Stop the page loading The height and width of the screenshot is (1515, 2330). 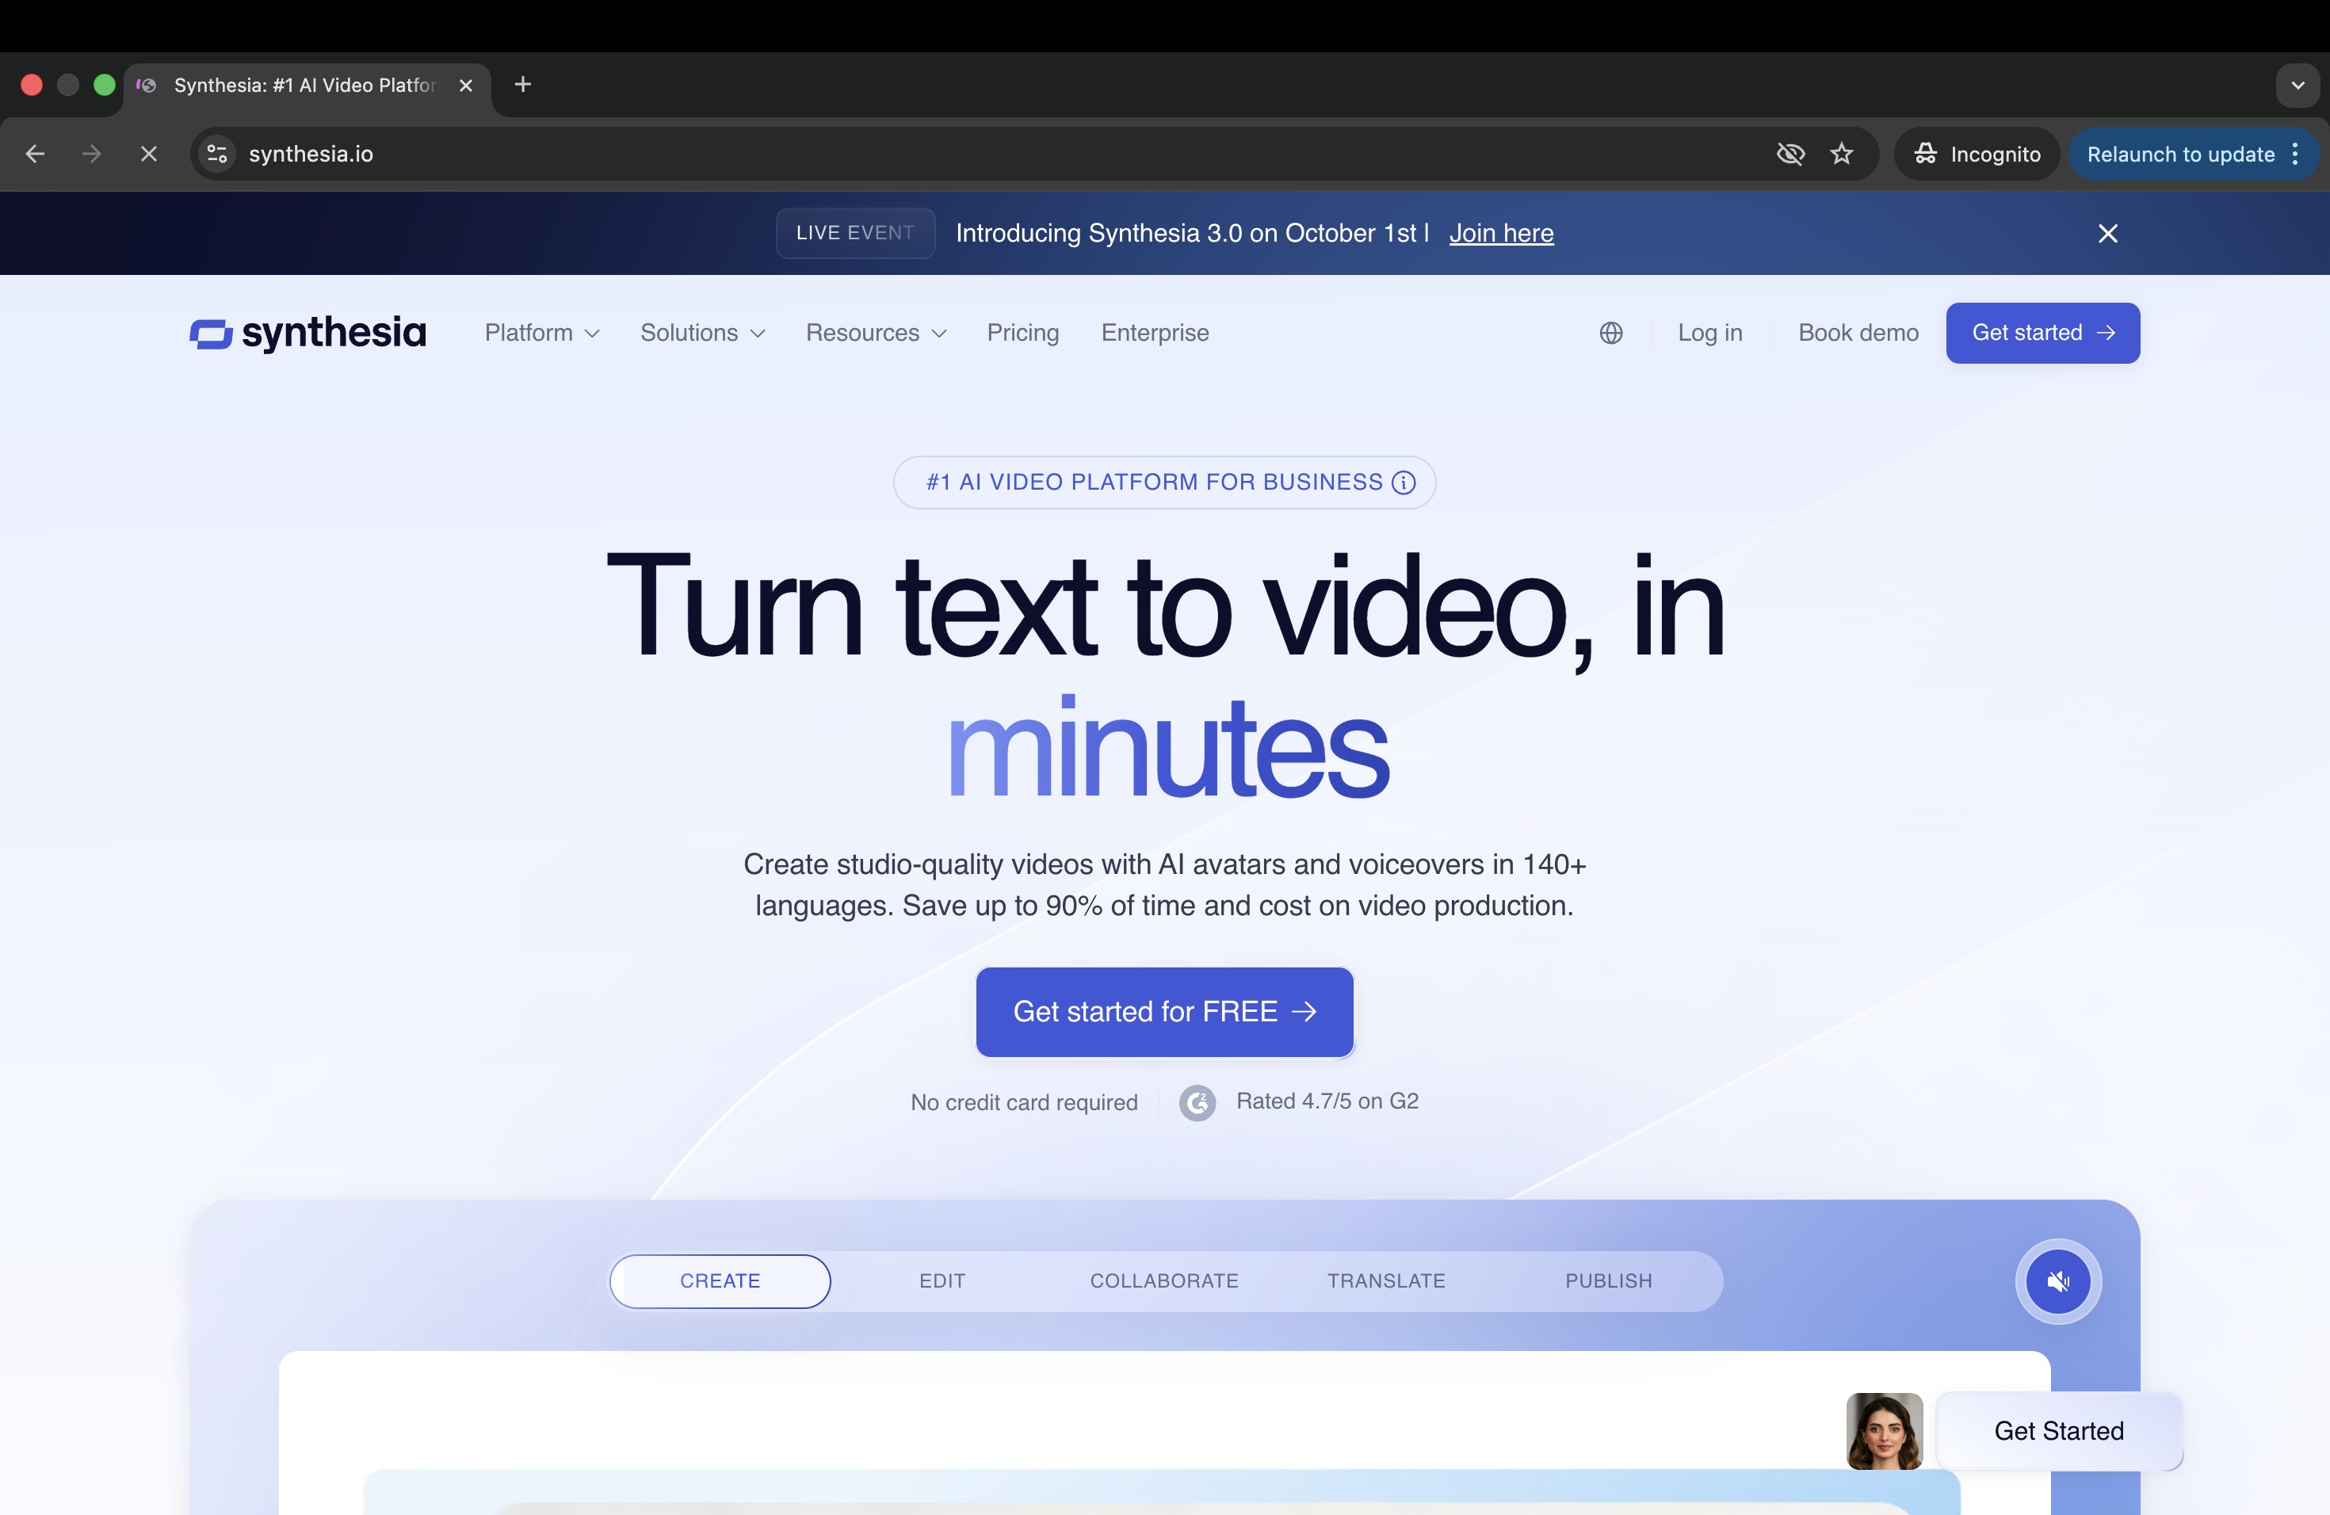[x=149, y=154]
